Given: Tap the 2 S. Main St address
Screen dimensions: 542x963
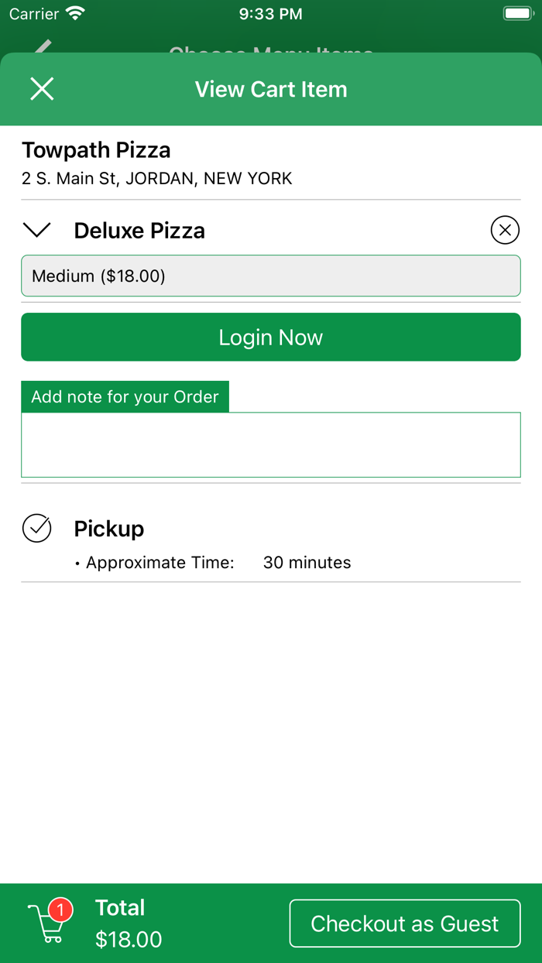Looking at the screenshot, I should pos(157,179).
